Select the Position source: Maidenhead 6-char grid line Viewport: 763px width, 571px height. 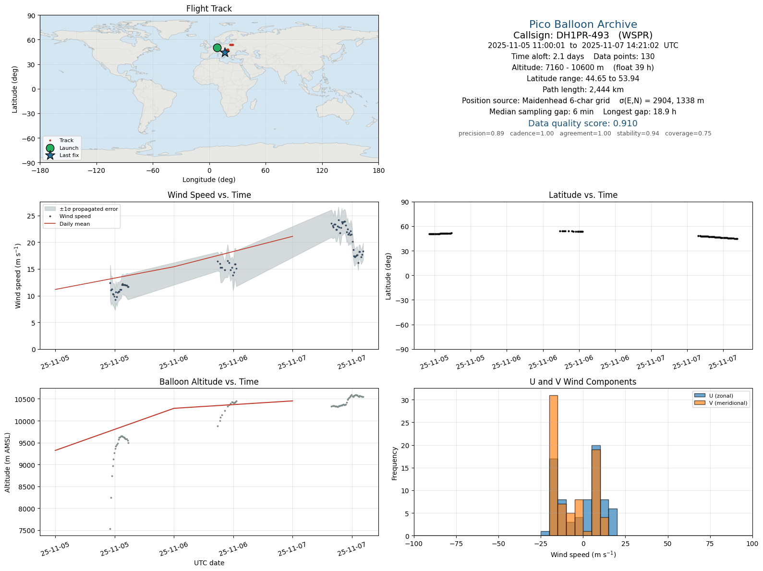tap(583, 101)
